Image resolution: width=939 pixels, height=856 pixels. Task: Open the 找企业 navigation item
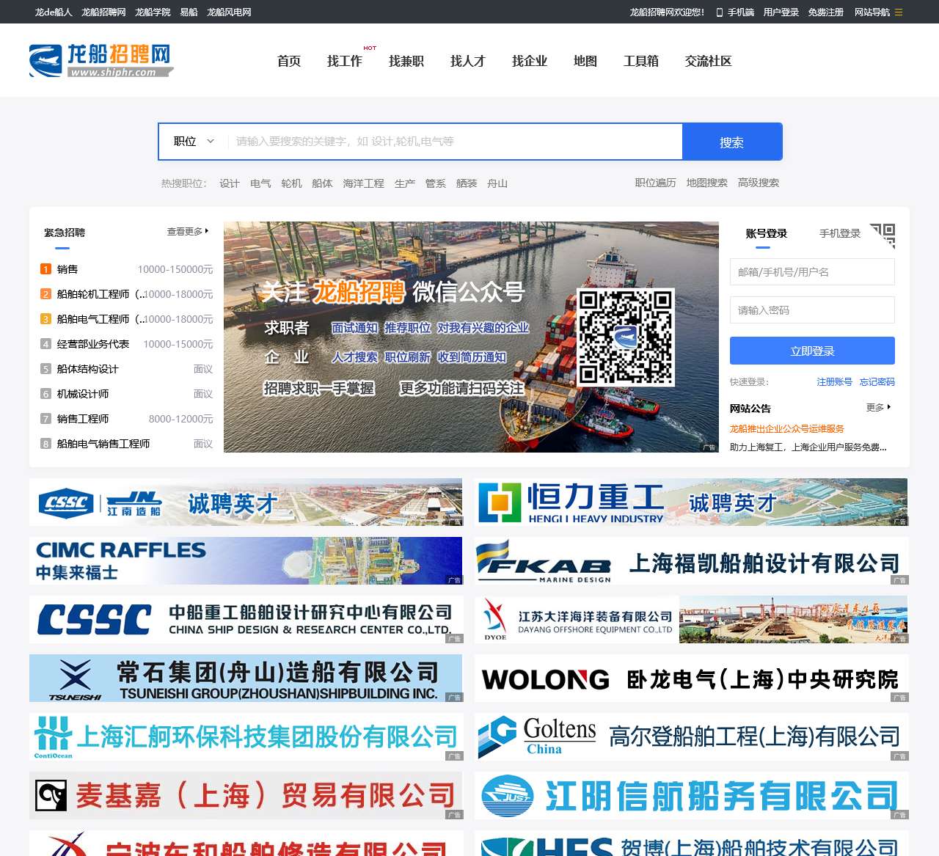[x=530, y=61]
